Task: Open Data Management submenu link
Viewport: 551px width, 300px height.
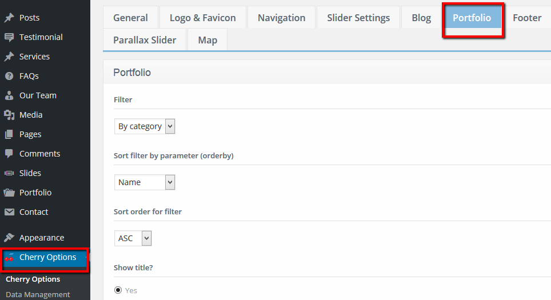Action: (38, 294)
